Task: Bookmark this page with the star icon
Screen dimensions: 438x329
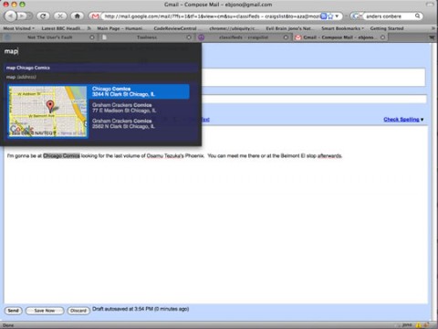Action: pos(330,16)
